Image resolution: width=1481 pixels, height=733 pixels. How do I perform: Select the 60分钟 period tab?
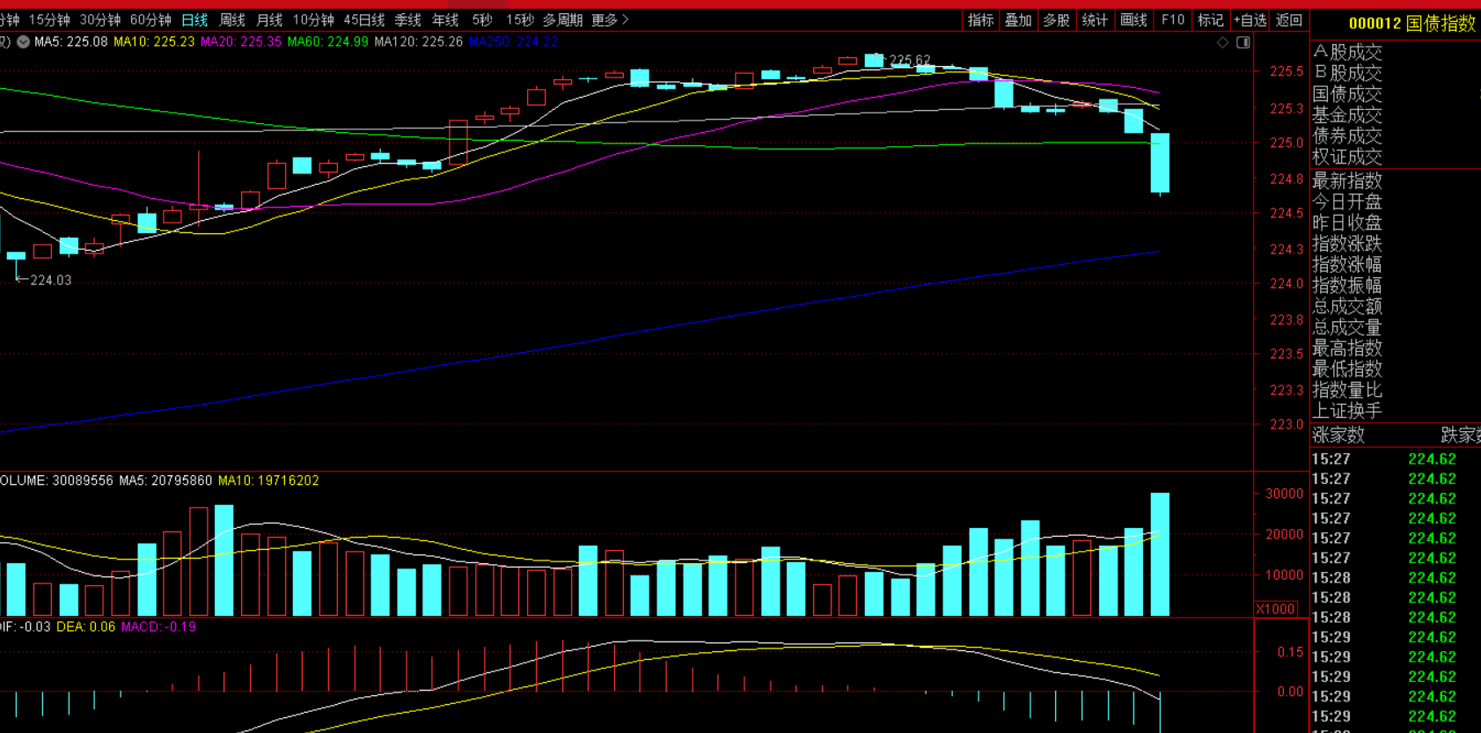pos(150,19)
